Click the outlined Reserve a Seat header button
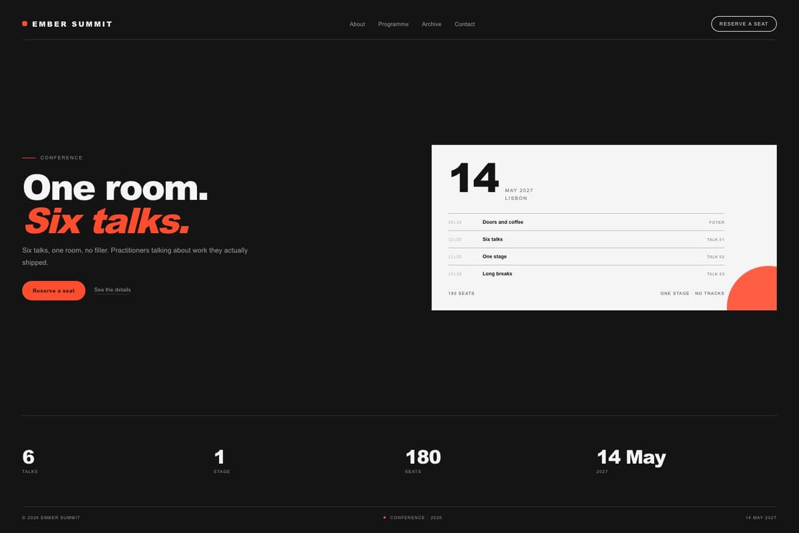Screen dimensions: 799x533 [x=744, y=24]
